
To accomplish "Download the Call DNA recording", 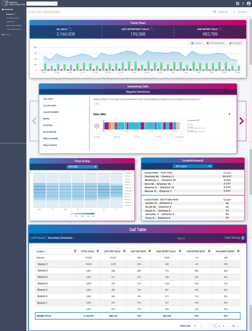I will tap(229, 114).
